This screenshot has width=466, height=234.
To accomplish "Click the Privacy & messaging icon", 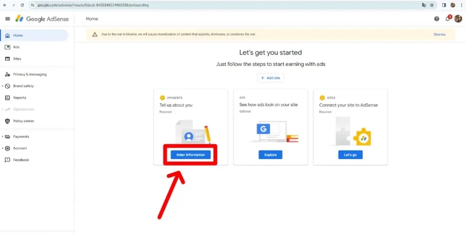I will [8, 74].
